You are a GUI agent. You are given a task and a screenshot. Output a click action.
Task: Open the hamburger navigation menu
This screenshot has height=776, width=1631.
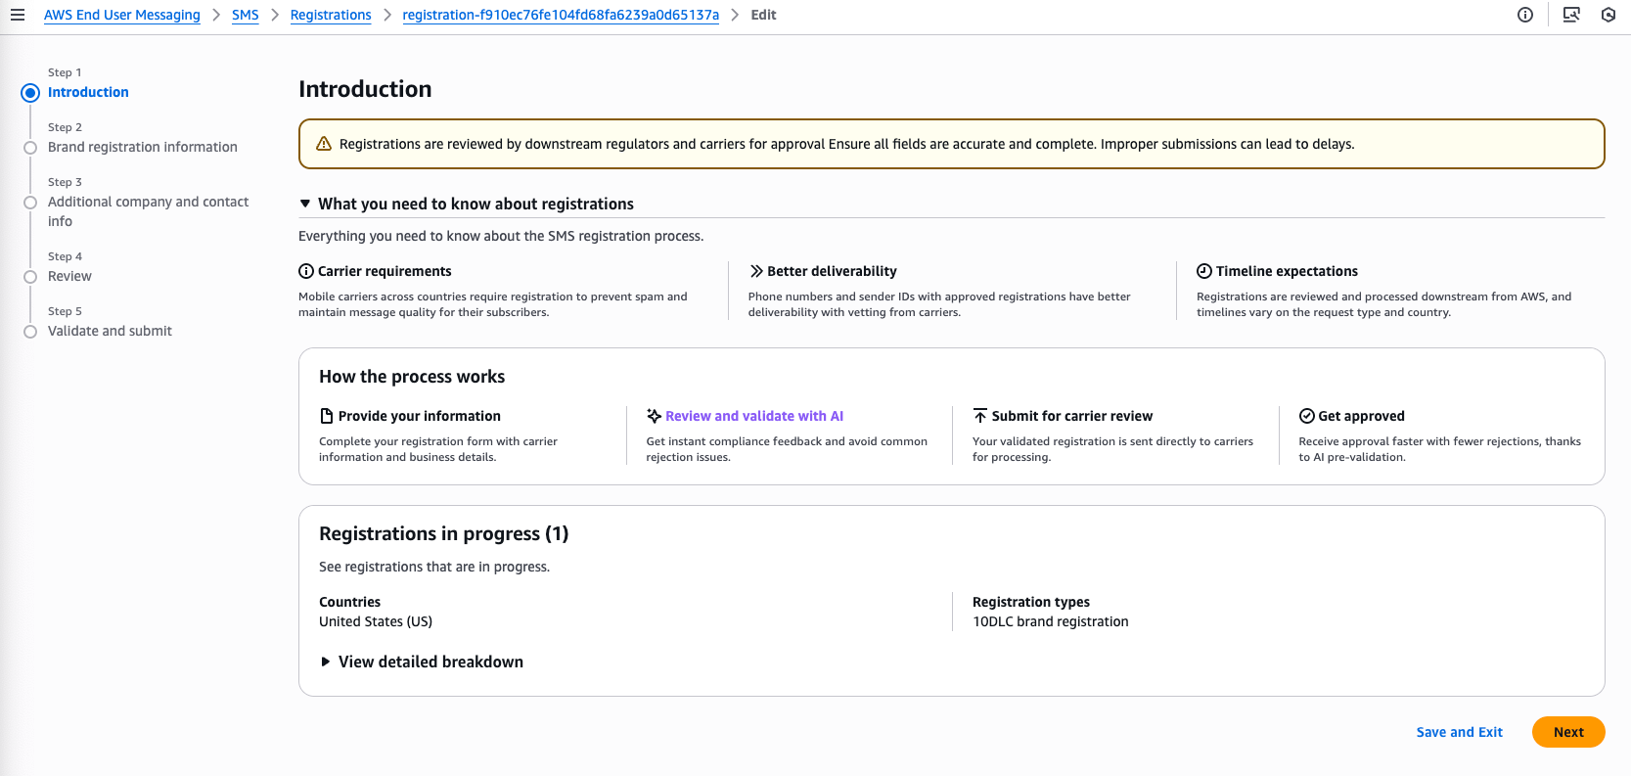(x=18, y=15)
